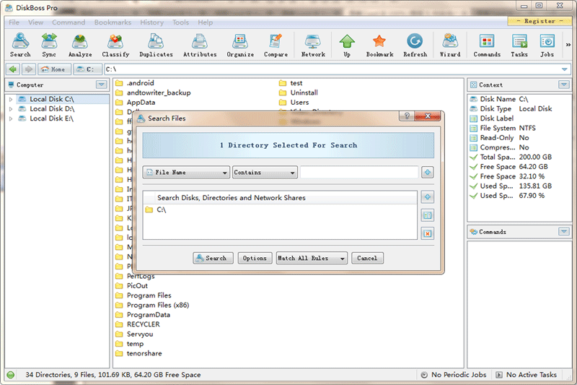This screenshot has width=577, height=385.
Task: Open the Match All Rules dropdown
Action: pos(312,258)
